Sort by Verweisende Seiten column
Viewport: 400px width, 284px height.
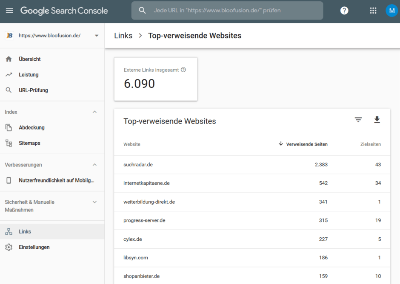click(x=307, y=144)
